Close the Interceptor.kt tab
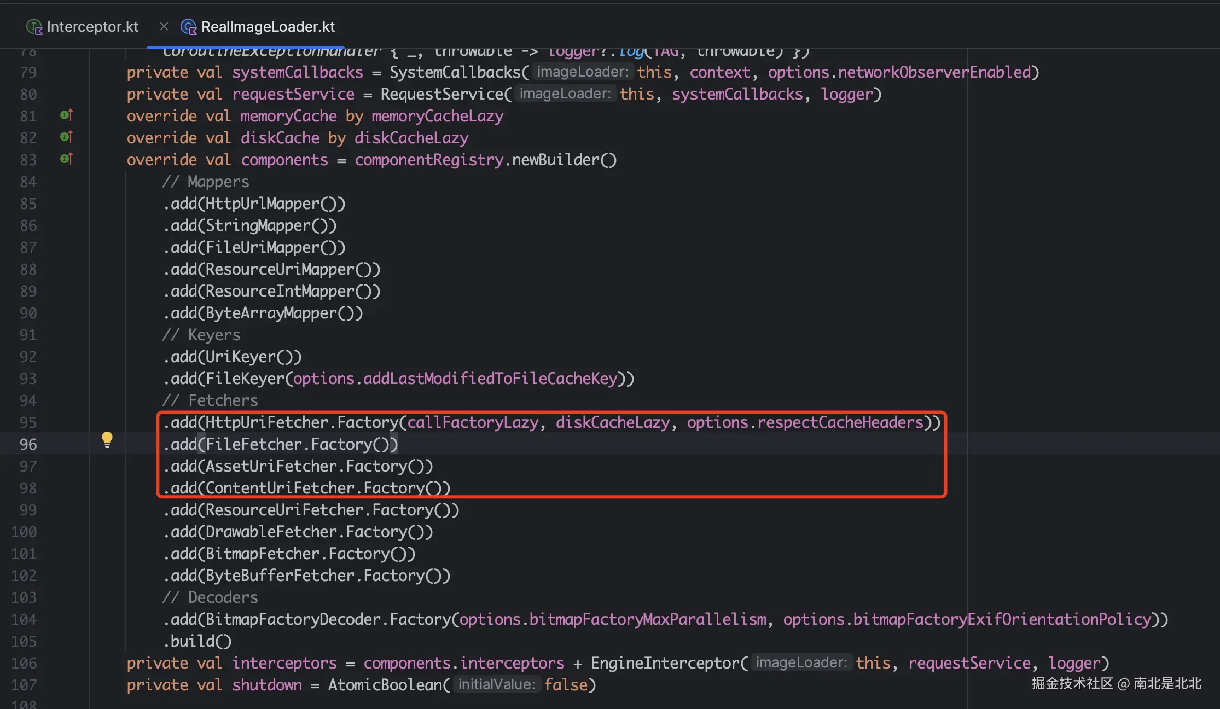This screenshot has height=709, width=1220. (x=164, y=26)
